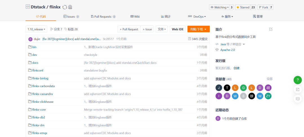Open the floating chat feedback icon
This screenshot has height=137, width=304.
298,99
